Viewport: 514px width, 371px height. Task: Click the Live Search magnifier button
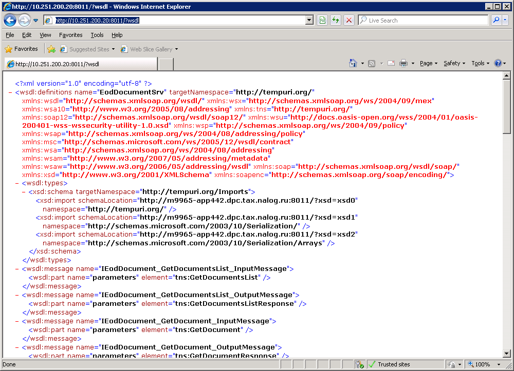(x=496, y=21)
